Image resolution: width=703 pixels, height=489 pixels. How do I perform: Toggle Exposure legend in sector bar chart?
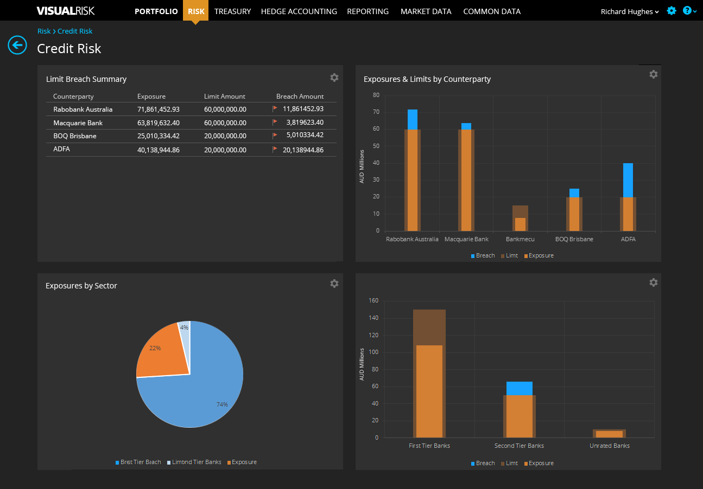pyautogui.click(x=539, y=463)
